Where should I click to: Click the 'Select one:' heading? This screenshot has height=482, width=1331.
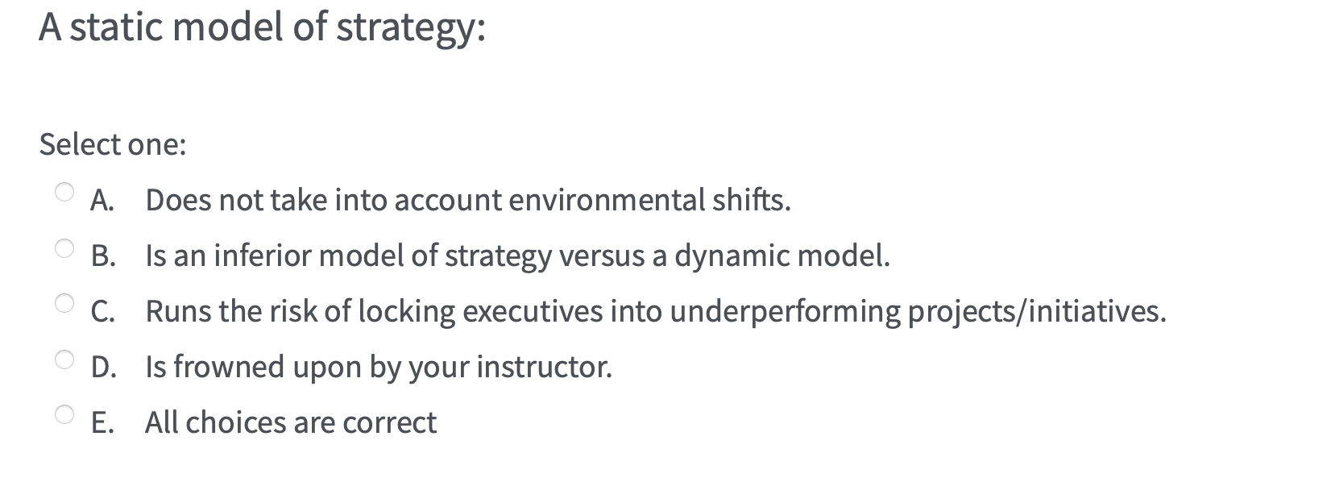tap(112, 143)
